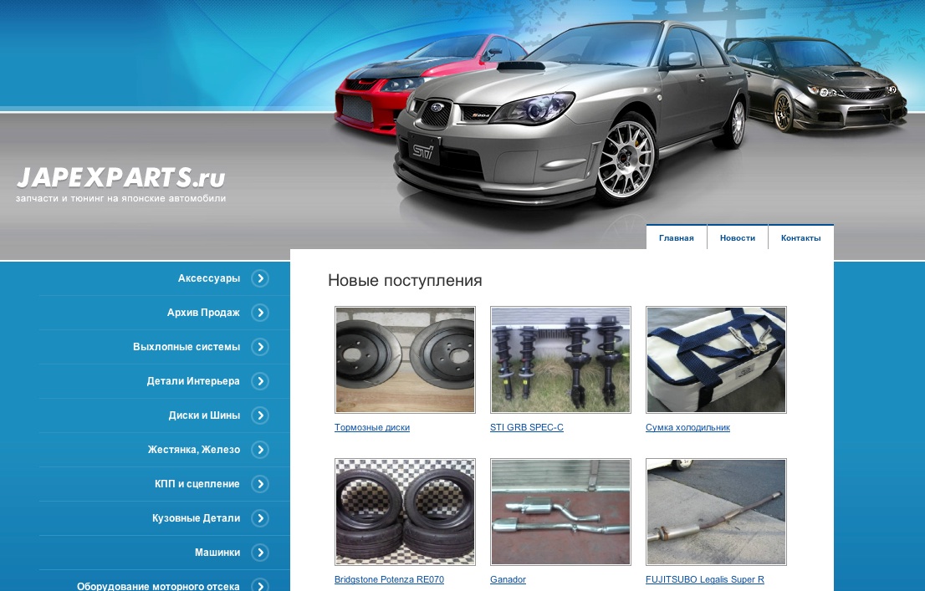
Task: Switch to the Новости tab
Action: (738, 237)
